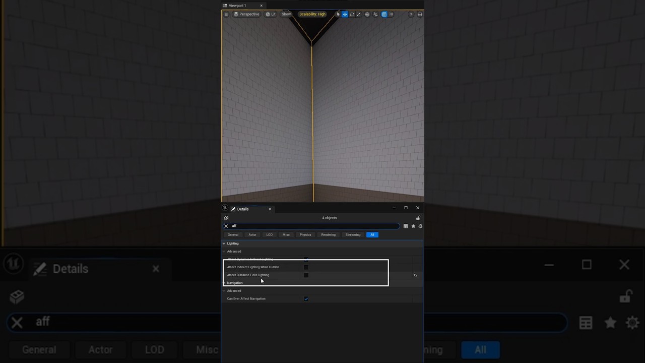Click the Scalability: High warning button

tap(312, 14)
